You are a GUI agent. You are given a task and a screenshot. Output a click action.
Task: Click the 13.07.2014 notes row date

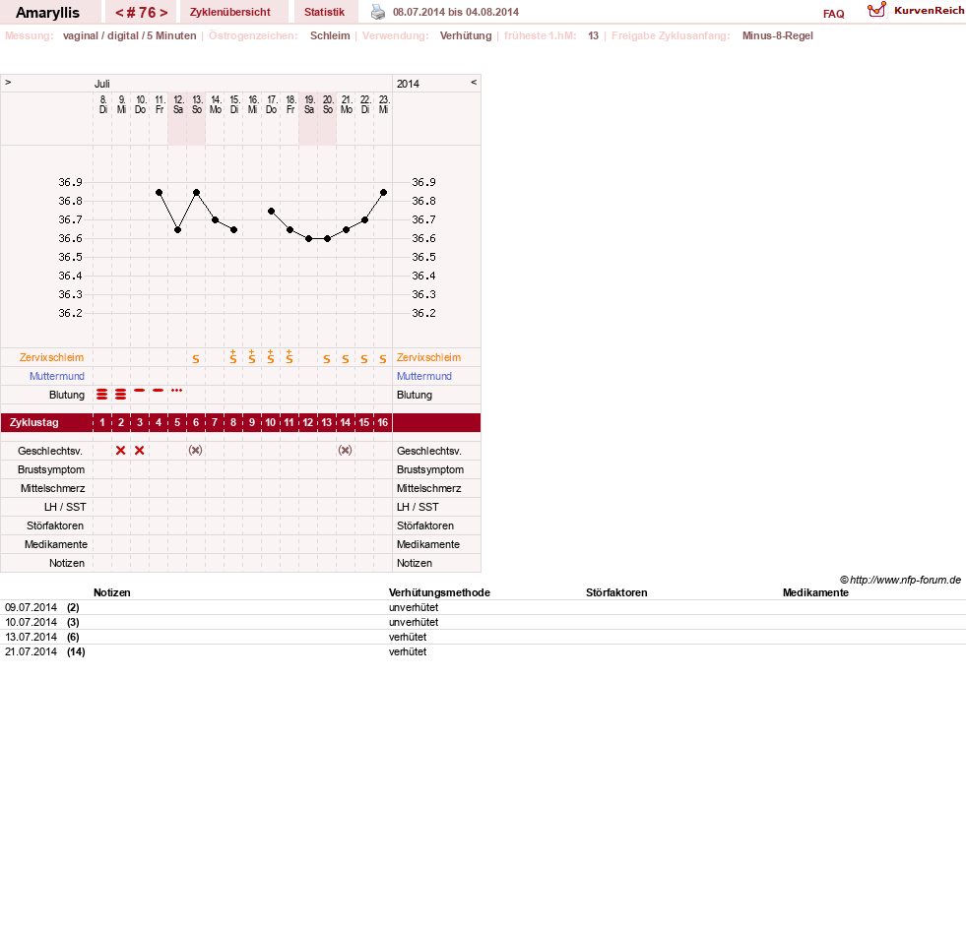click(31, 637)
